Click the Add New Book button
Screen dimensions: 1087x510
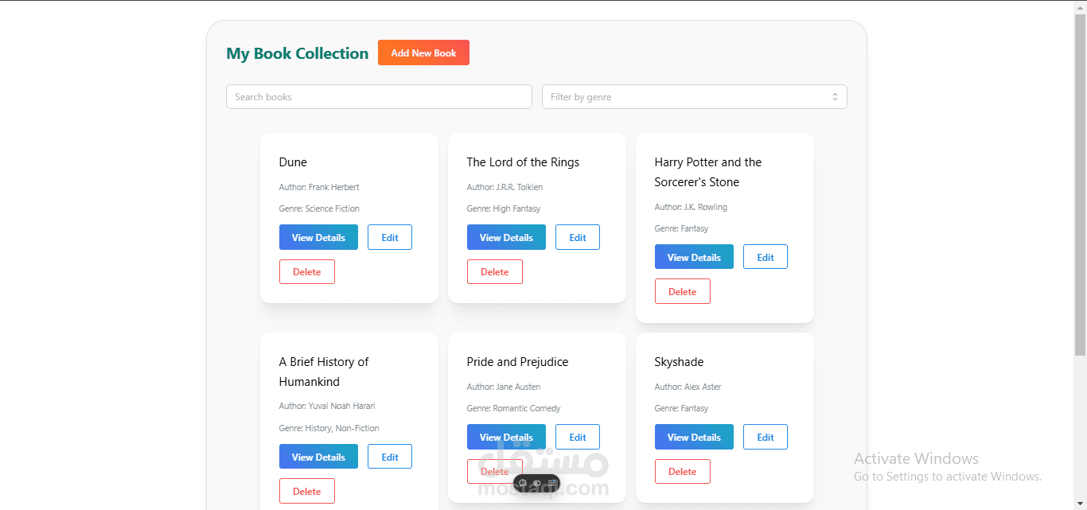point(423,53)
